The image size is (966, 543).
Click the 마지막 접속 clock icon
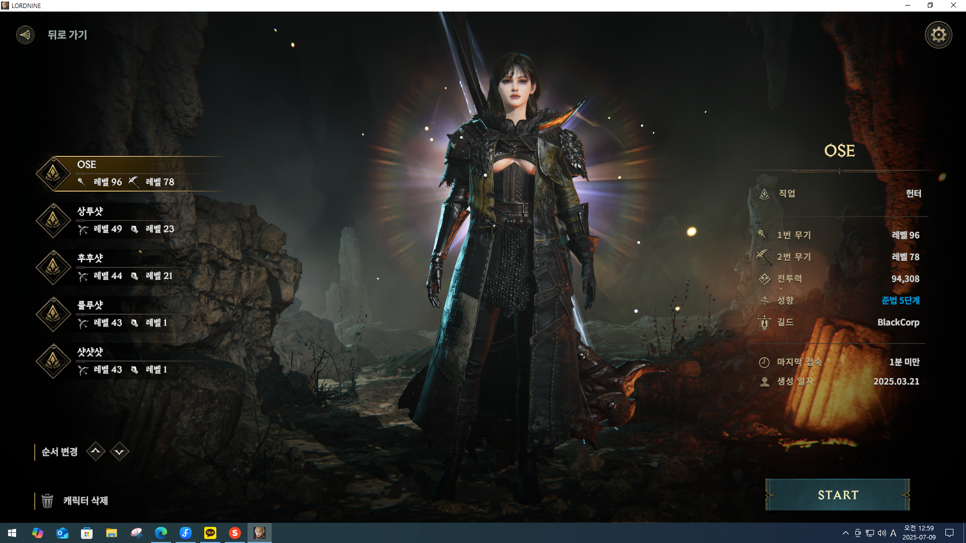coord(764,363)
